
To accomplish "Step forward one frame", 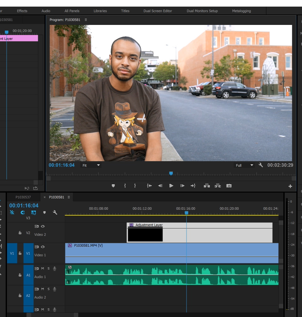I will 182,185.
